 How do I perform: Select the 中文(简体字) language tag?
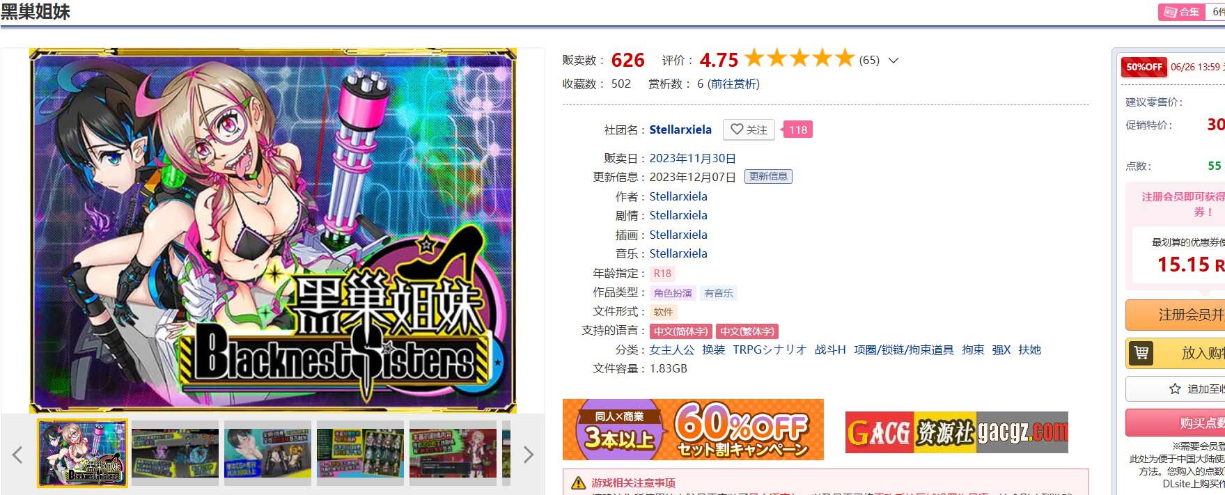click(680, 331)
